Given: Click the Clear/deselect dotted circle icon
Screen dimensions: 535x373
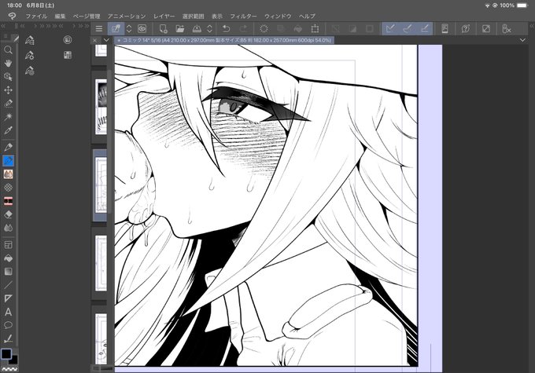Looking at the screenshot, I should coord(264,28).
